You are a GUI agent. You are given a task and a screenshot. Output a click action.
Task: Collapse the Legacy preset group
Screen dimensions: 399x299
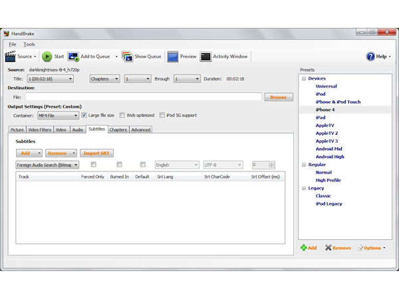pyautogui.click(x=304, y=189)
